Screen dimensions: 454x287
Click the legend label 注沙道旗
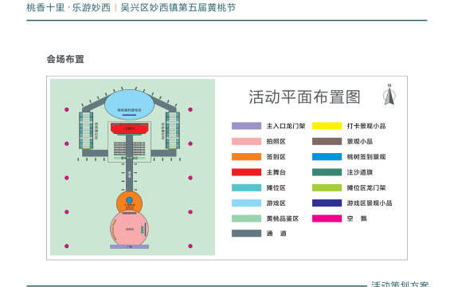pos(359,172)
